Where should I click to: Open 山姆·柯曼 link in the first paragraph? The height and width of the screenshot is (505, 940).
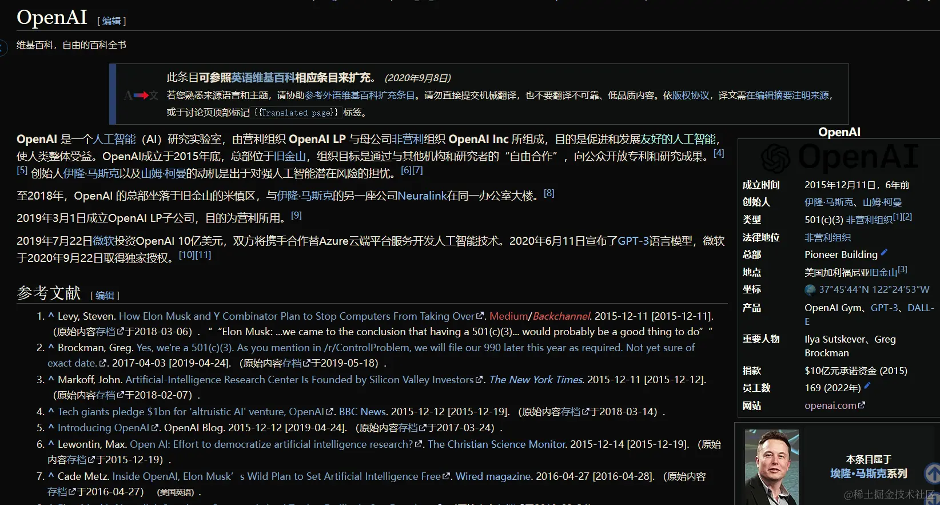pyautogui.click(x=163, y=173)
